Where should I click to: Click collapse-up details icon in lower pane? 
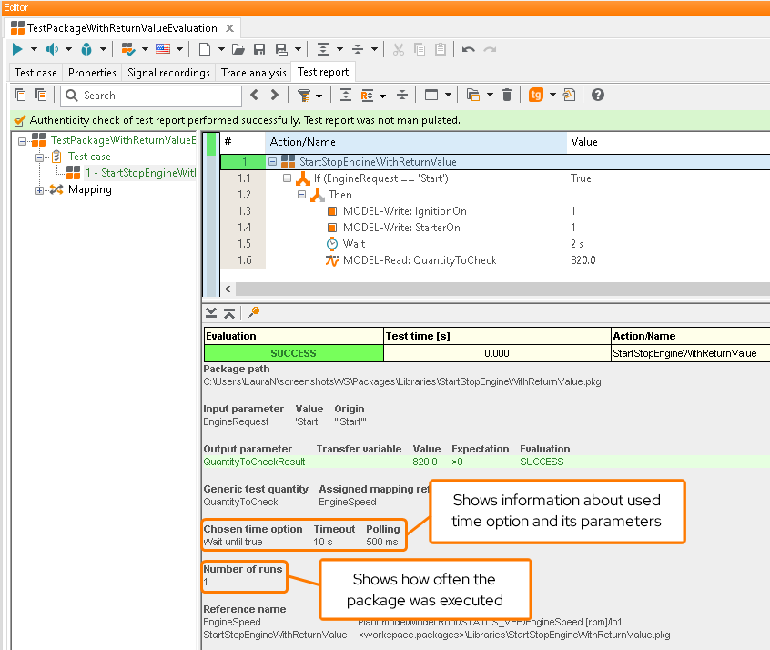click(229, 313)
